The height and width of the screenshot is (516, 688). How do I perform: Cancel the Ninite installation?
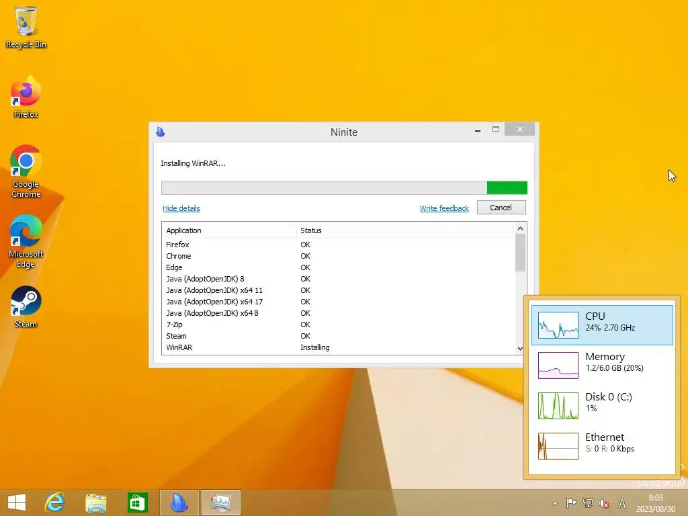coord(501,208)
